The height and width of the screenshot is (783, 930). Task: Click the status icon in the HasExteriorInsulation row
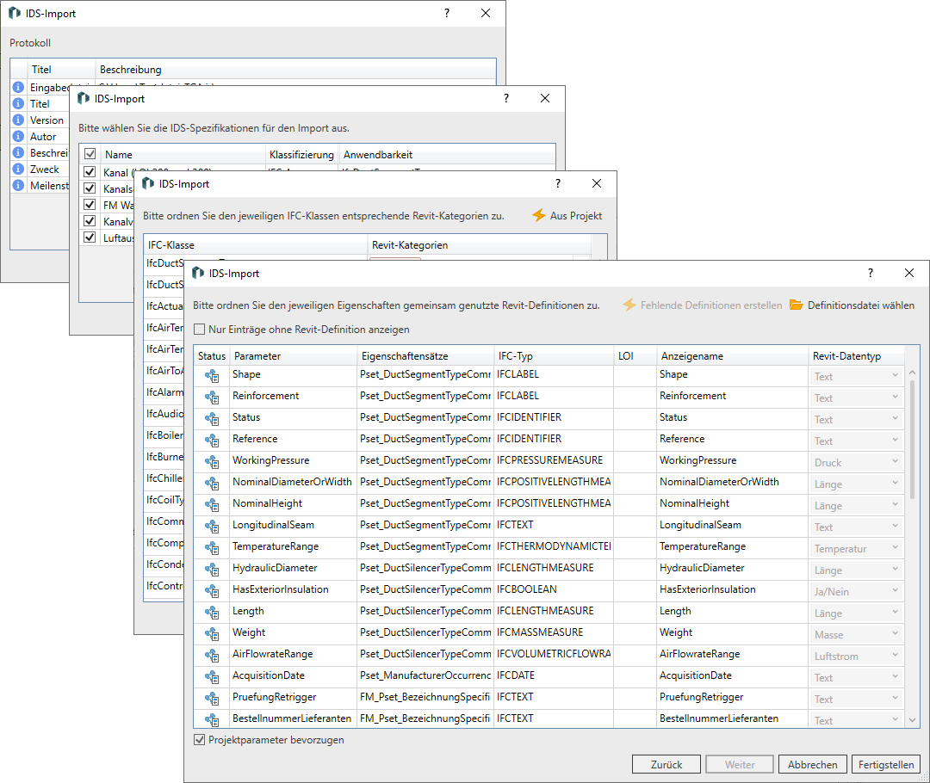coord(212,590)
